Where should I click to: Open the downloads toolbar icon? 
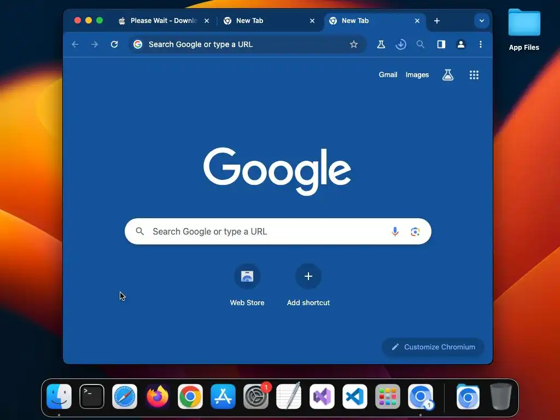[401, 44]
